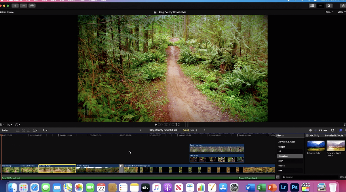The width and height of the screenshot is (346, 192).
Task: Toggle the effects sidebar list icon
Action: (x=278, y=177)
